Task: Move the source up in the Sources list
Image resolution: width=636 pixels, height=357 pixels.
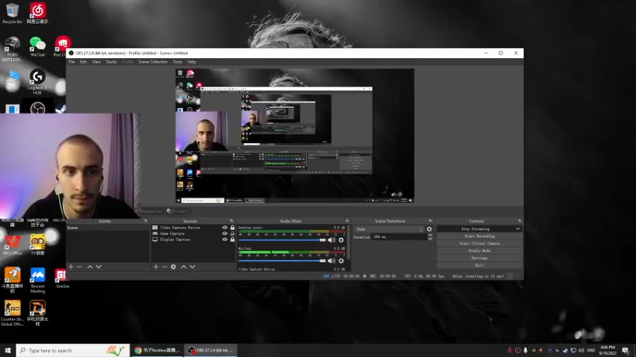Action: (x=184, y=267)
